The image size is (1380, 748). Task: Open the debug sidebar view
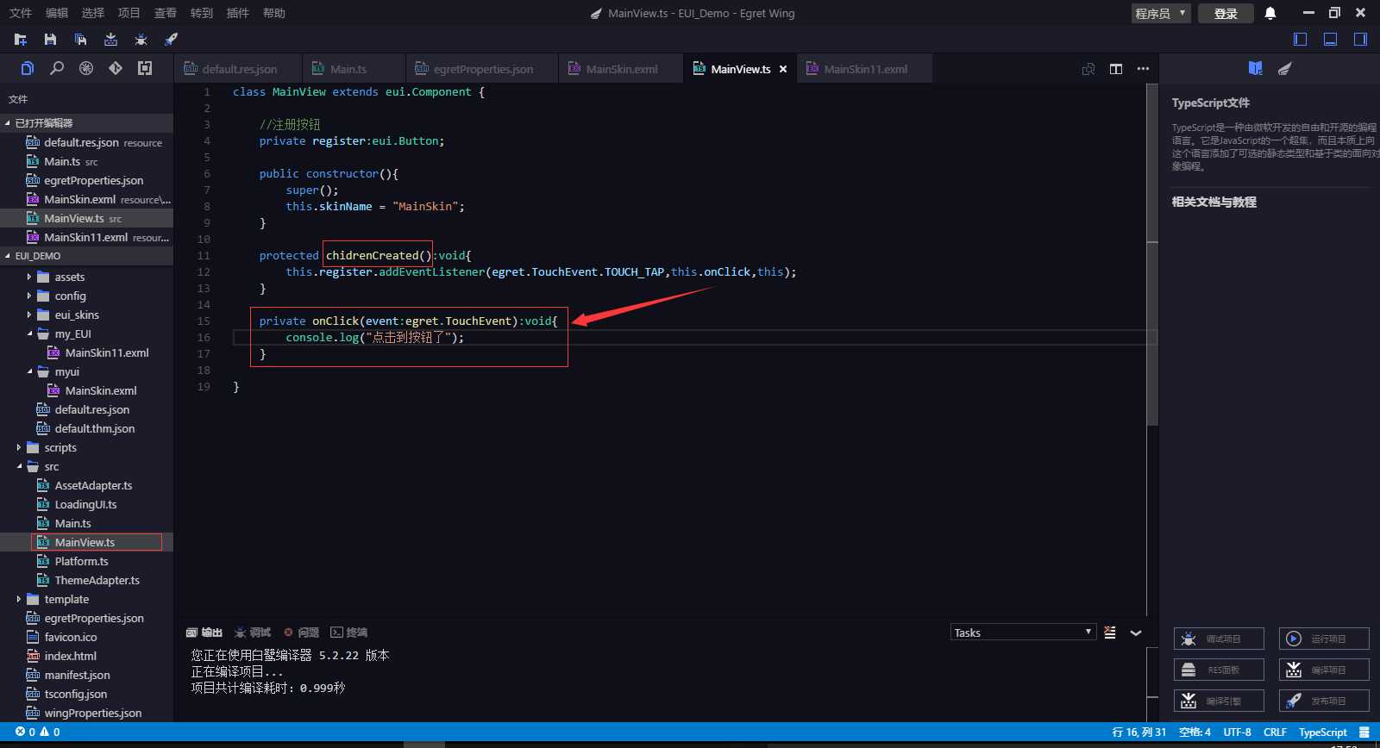click(x=86, y=68)
